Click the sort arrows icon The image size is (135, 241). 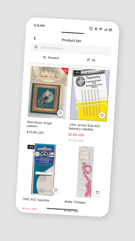point(44,57)
